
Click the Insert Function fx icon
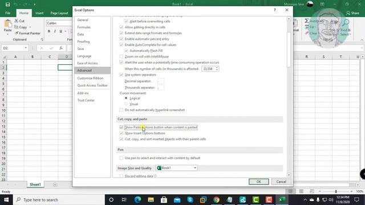61,48
